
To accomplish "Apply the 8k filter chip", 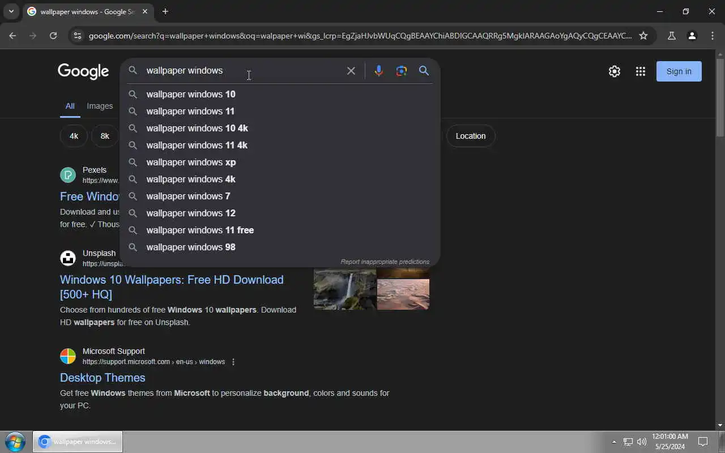I will click(x=105, y=136).
